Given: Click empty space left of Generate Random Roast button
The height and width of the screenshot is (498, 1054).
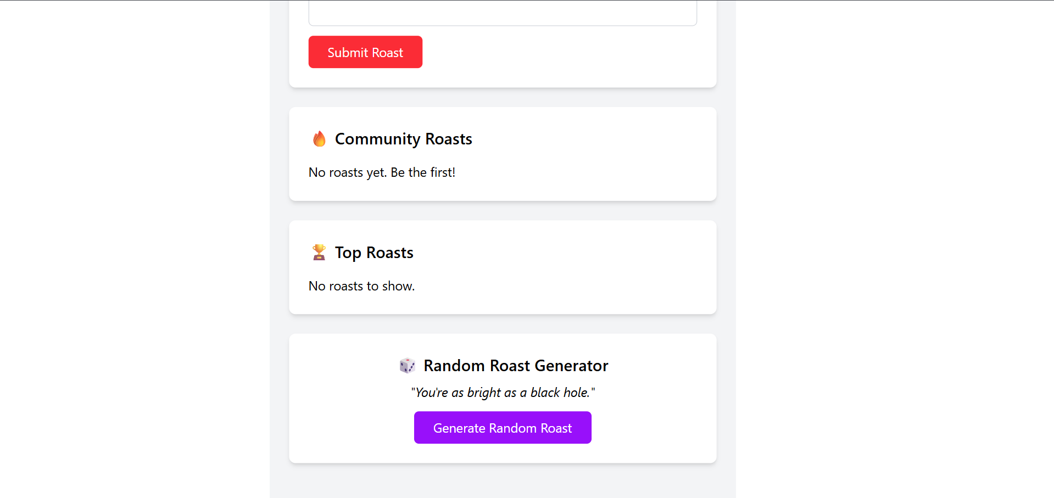Looking at the screenshot, I should click(352, 428).
